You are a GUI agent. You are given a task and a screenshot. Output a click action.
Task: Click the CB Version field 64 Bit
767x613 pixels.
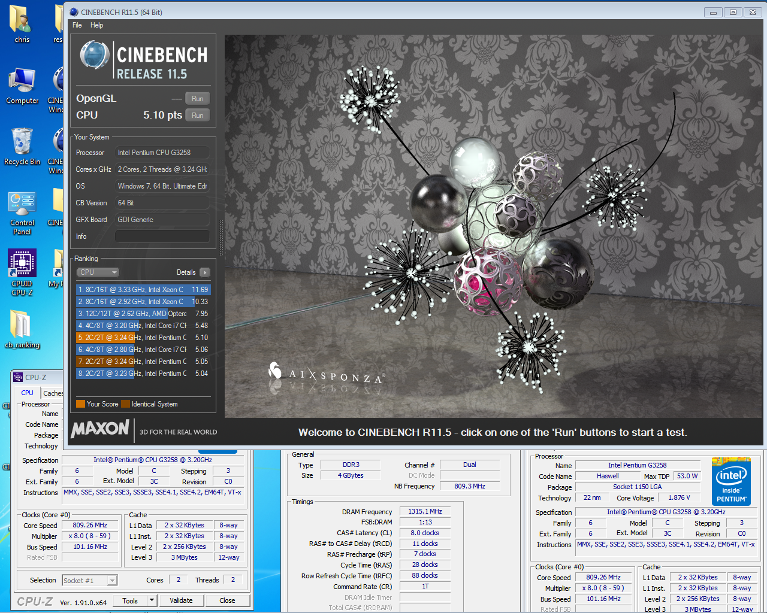(x=162, y=203)
